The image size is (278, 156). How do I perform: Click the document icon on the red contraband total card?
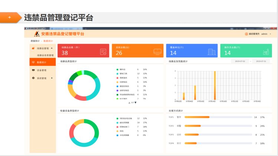103,52
